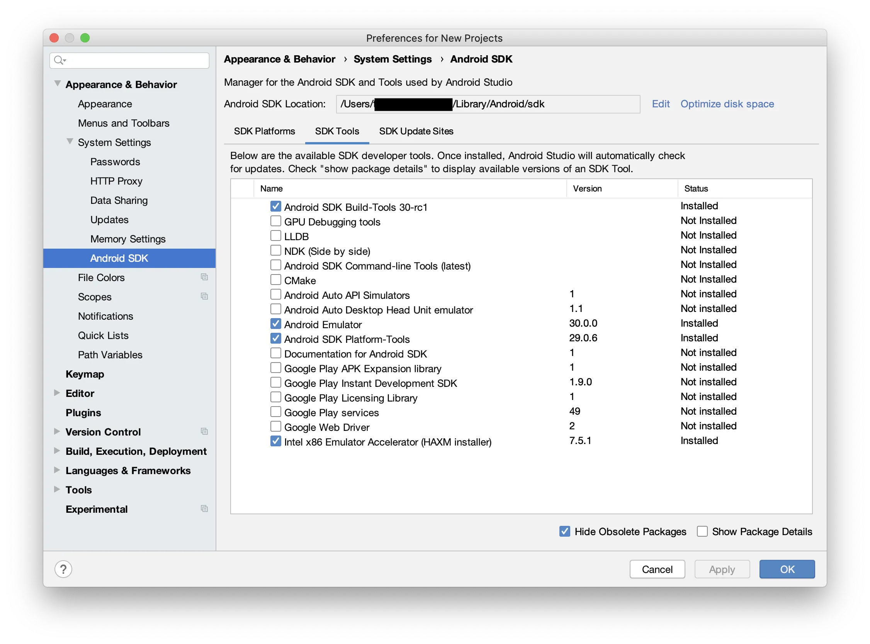Expand the Editor section
The height and width of the screenshot is (644, 870).
click(57, 393)
